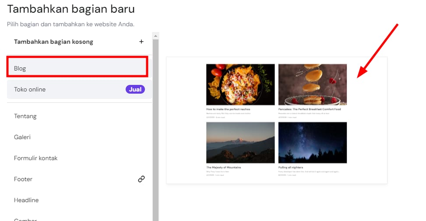Click the purple Jual badge
This screenshot has width=426, height=221.
(x=135, y=89)
